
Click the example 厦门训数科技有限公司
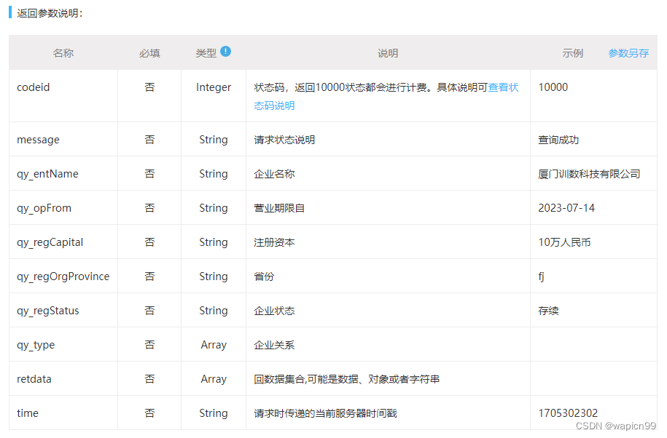(589, 174)
